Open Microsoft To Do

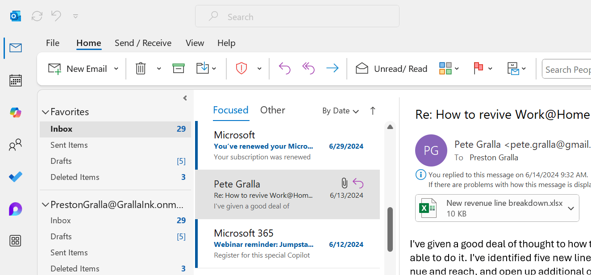pyautogui.click(x=15, y=177)
